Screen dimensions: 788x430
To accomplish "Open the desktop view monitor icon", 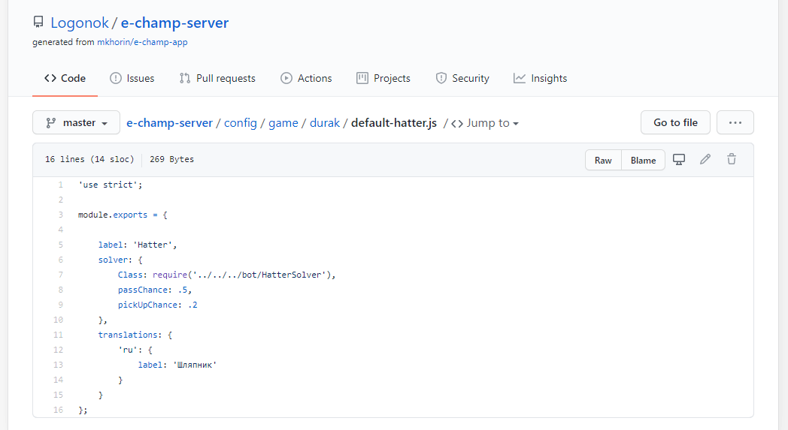I will 679,160.
